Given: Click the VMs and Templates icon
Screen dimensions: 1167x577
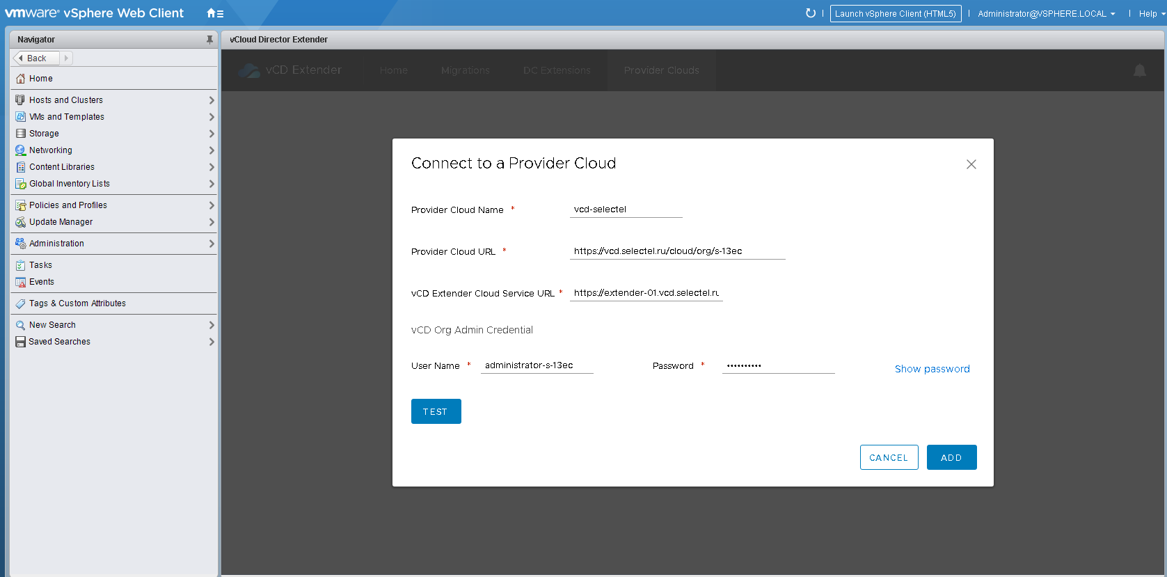Looking at the screenshot, I should (x=21, y=117).
